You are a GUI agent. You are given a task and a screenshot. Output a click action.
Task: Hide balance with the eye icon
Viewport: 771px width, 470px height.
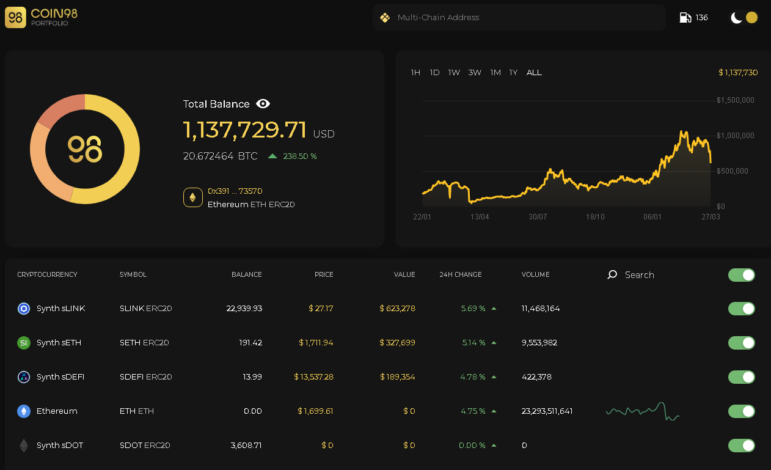point(263,104)
